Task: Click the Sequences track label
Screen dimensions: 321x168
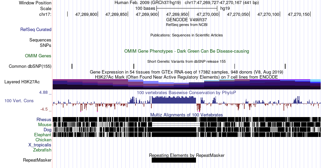Action: (x=40, y=40)
